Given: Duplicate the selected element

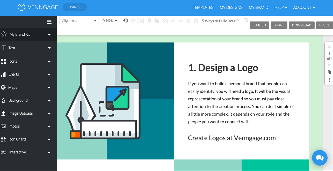Looking at the screenshot, I should [157, 20].
